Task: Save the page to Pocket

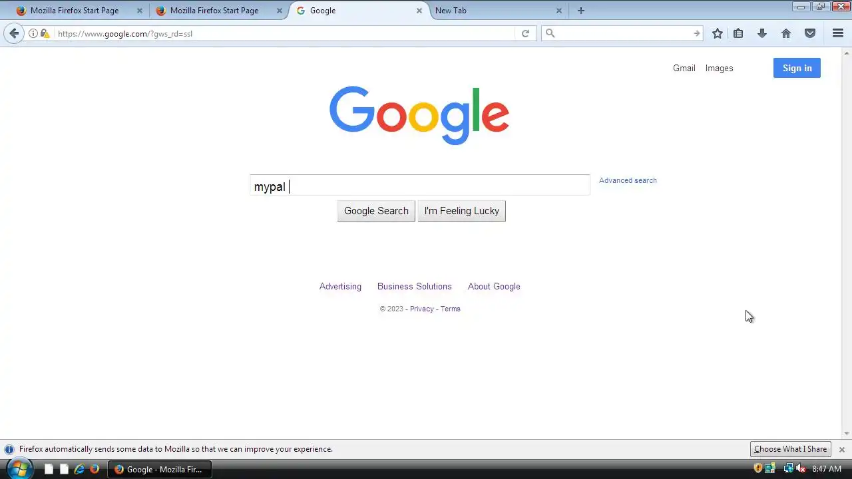Action: (810, 33)
